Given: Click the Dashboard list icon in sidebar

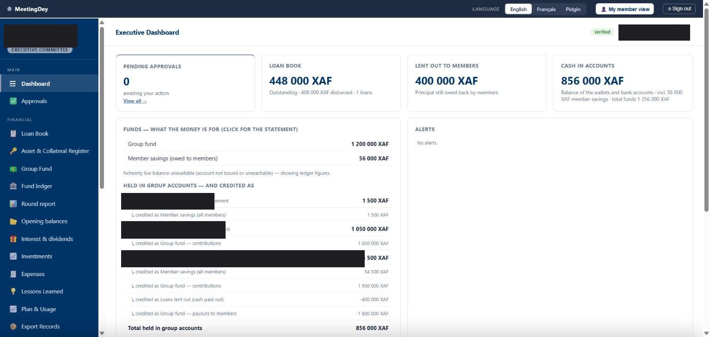Looking at the screenshot, I should (x=13, y=84).
